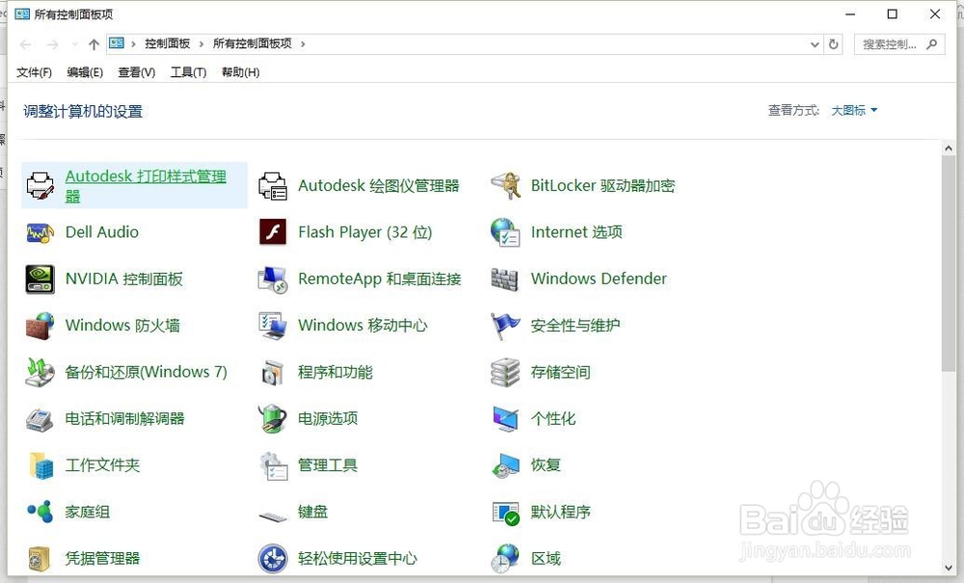964x583 pixels.
Task: Open the 查看(V) menu
Action: click(137, 72)
